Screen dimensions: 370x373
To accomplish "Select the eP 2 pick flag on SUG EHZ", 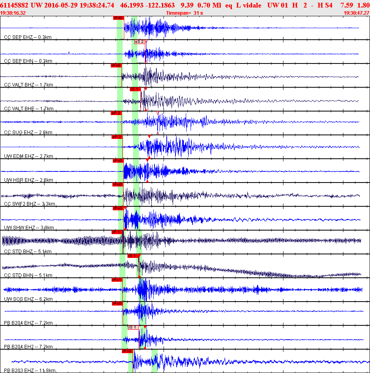I will [116, 113].
